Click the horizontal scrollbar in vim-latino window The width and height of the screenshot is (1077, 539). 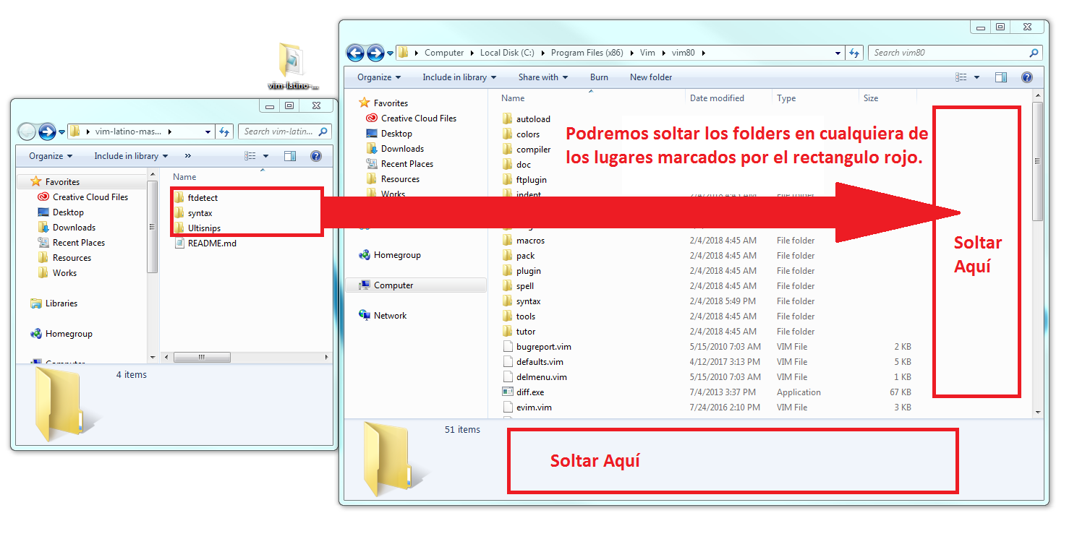[246, 358]
